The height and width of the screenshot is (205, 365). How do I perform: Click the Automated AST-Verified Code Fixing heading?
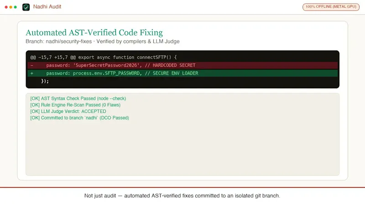pyautogui.click(x=94, y=32)
